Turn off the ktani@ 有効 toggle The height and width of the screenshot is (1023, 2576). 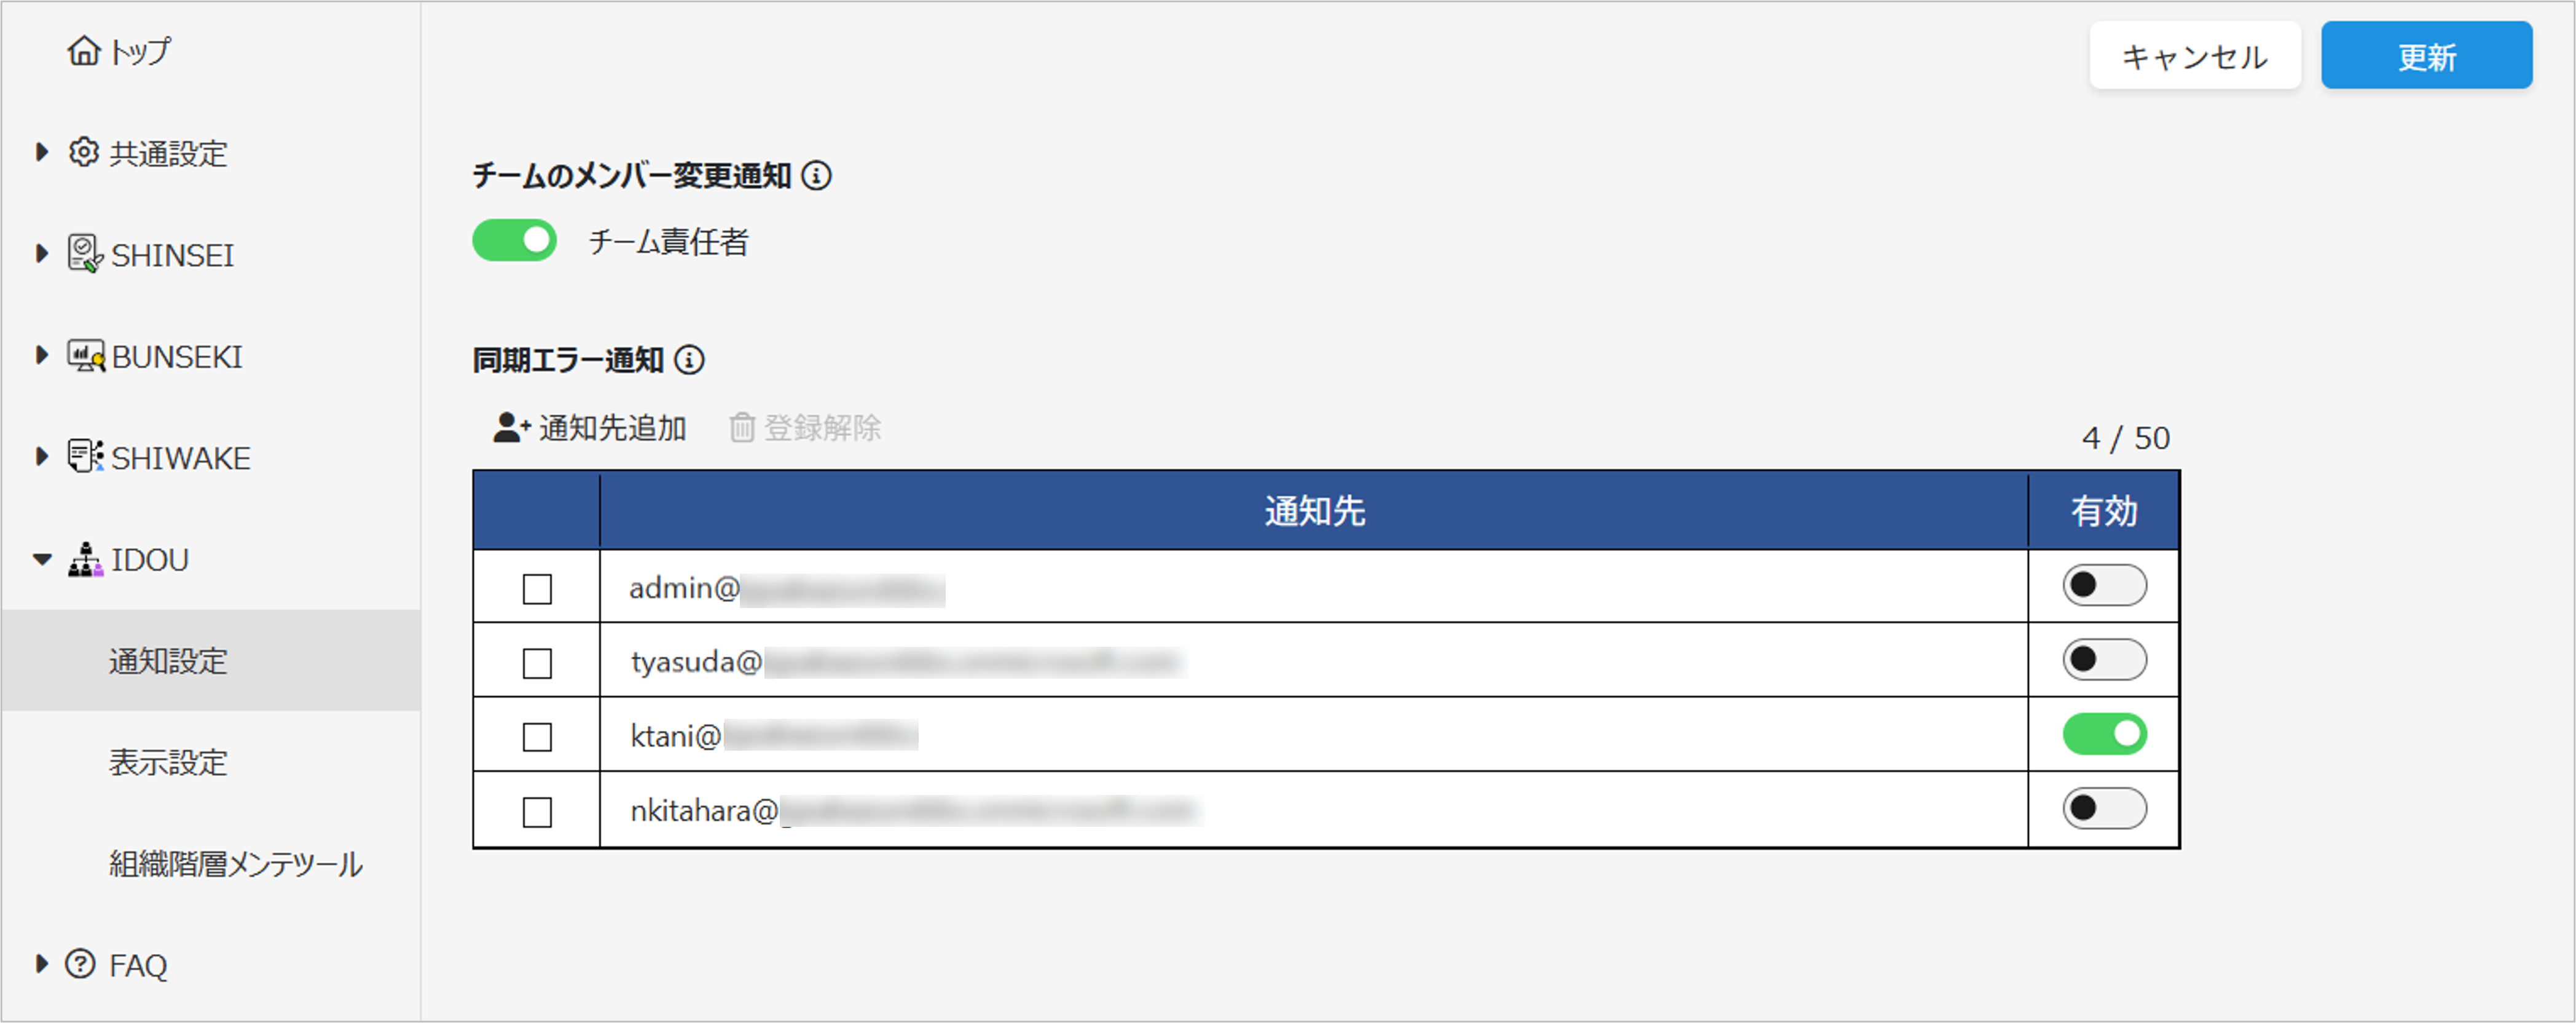tap(2104, 735)
